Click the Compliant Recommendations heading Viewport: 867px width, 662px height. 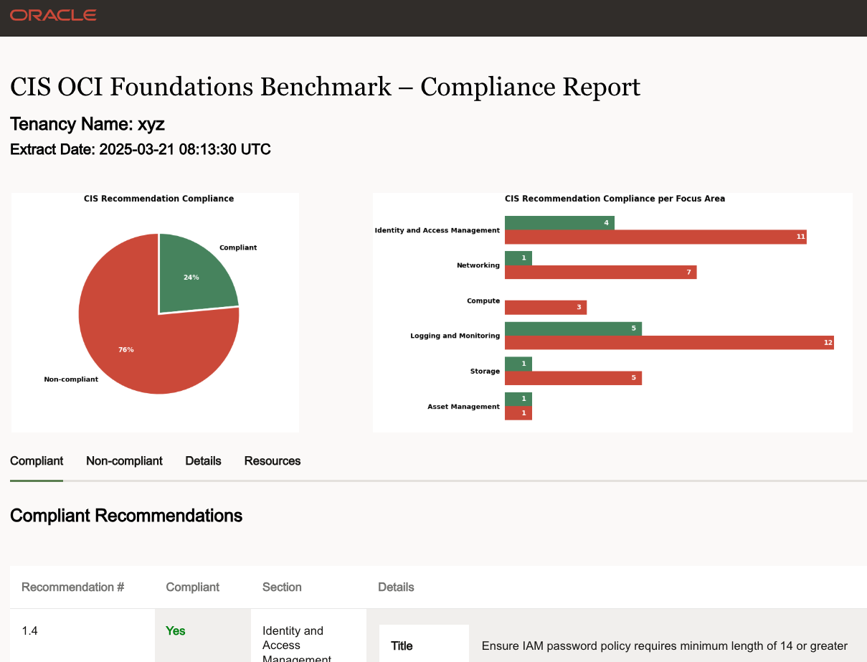tap(126, 516)
